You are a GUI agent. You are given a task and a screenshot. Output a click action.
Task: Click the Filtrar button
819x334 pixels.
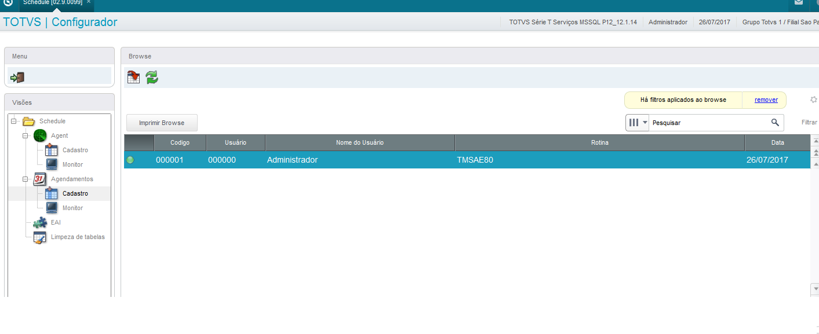pos(809,123)
